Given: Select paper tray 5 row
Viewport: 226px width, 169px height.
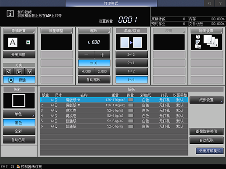Looking at the screenshot, I should pos(114,121).
